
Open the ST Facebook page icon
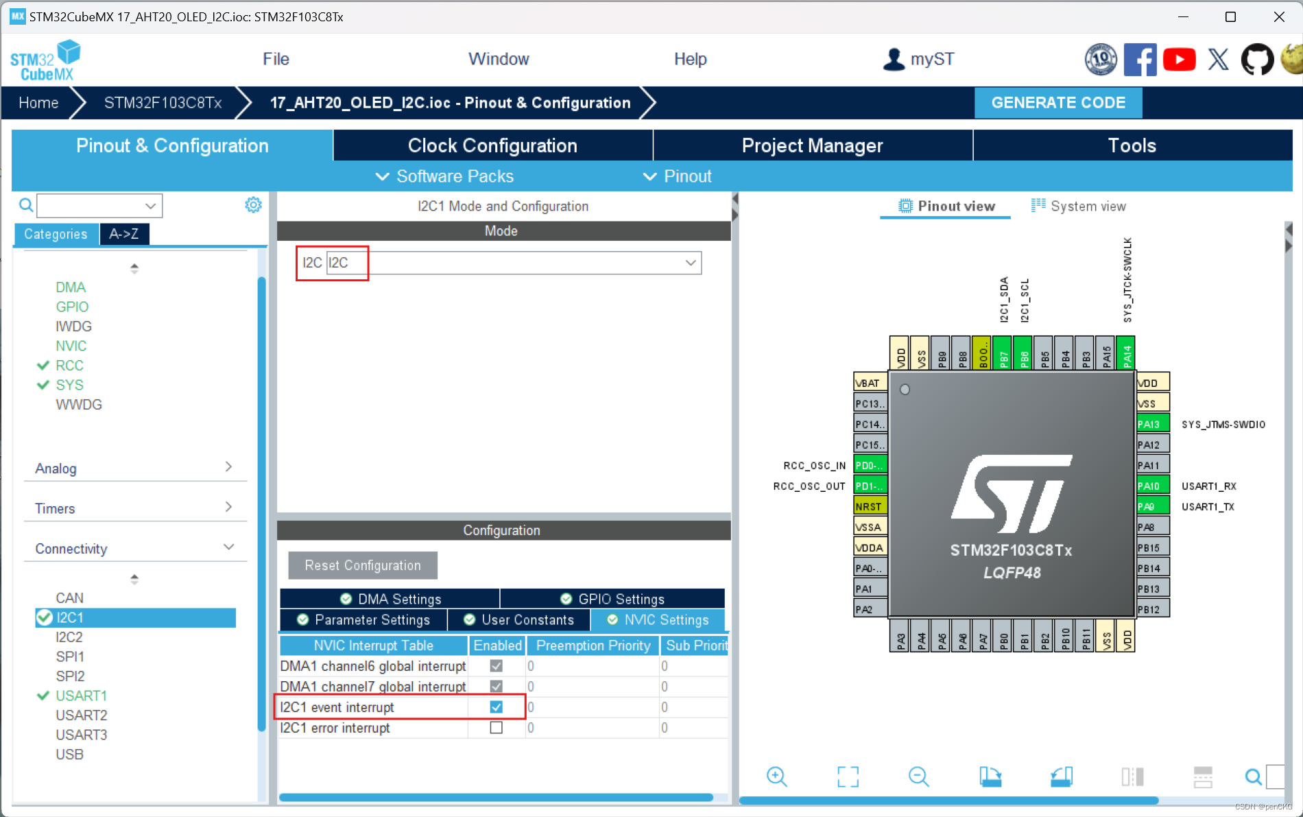(1140, 60)
